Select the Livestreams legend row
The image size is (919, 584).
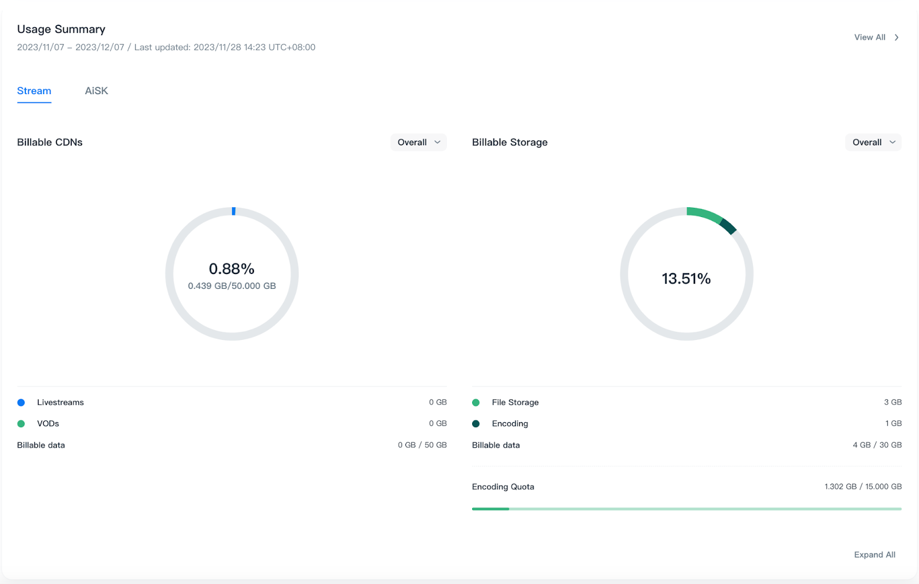tap(60, 403)
